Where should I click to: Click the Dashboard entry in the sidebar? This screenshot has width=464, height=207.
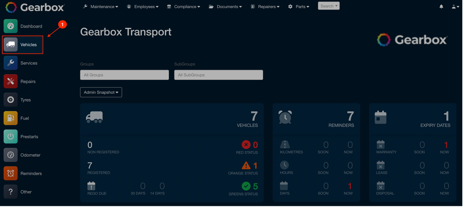(x=10, y=26)
